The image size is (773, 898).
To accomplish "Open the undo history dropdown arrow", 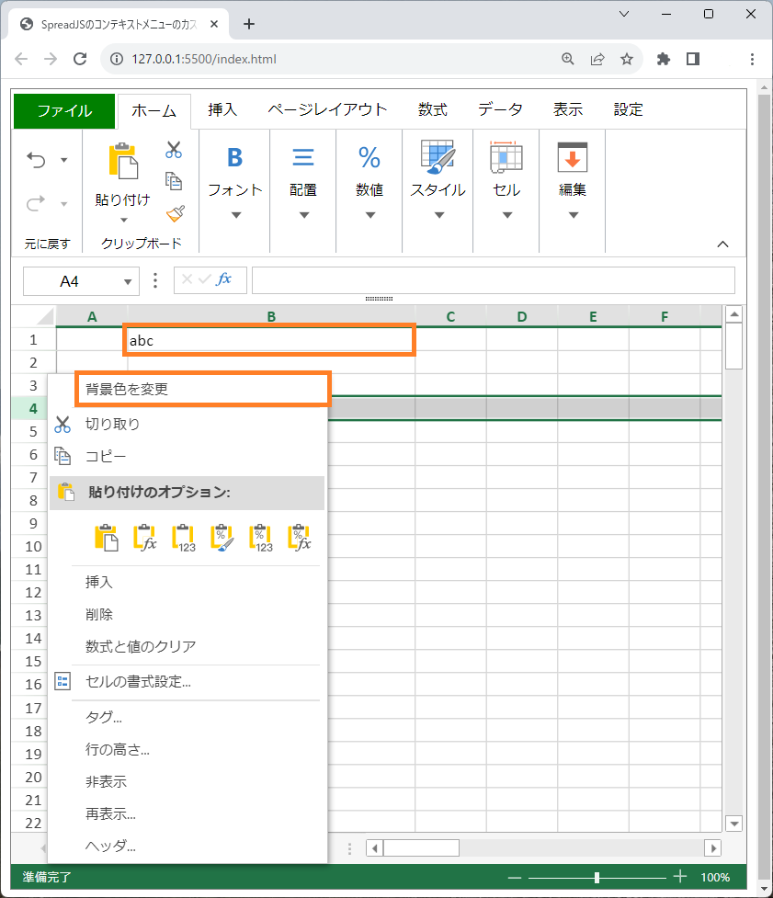I will (x=63, y=160).
